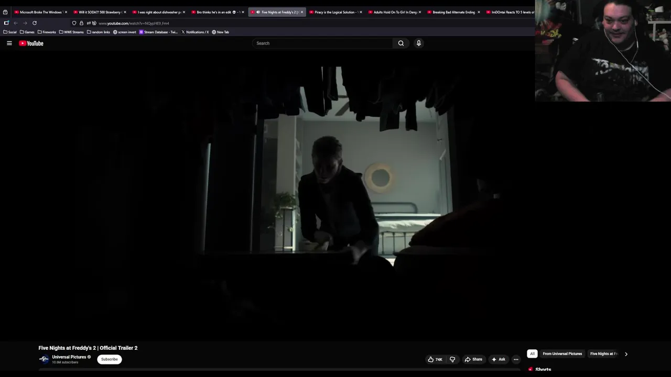Click the 10.6M subscribers text

65,362
